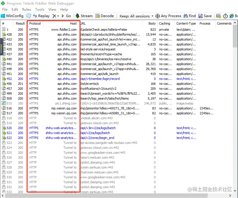This screenshot has height=198, width=238.
Task: Click the Remove (X) sessions icon
Action: tap(54, 16)
